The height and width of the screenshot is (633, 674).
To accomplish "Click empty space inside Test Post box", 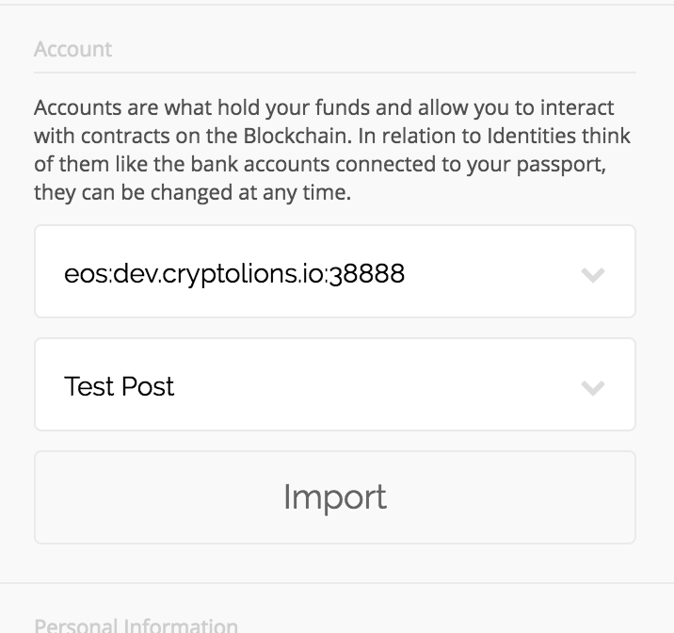I will (374, 386).
